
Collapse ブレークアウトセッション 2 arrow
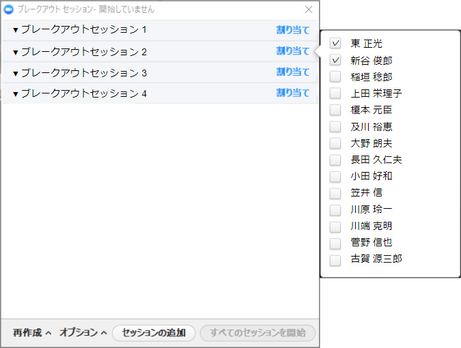[16, 53]
